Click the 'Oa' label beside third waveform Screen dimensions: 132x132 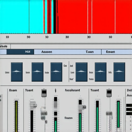pyautogui.click(x=65, y=66)
